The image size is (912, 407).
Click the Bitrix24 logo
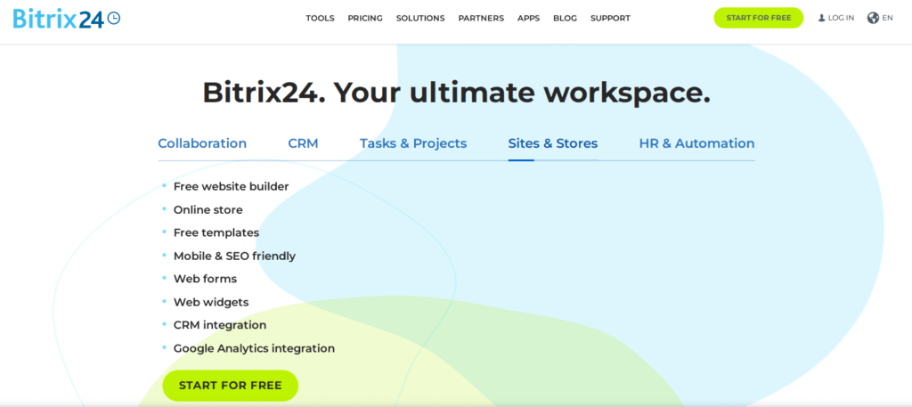[67, 18]
